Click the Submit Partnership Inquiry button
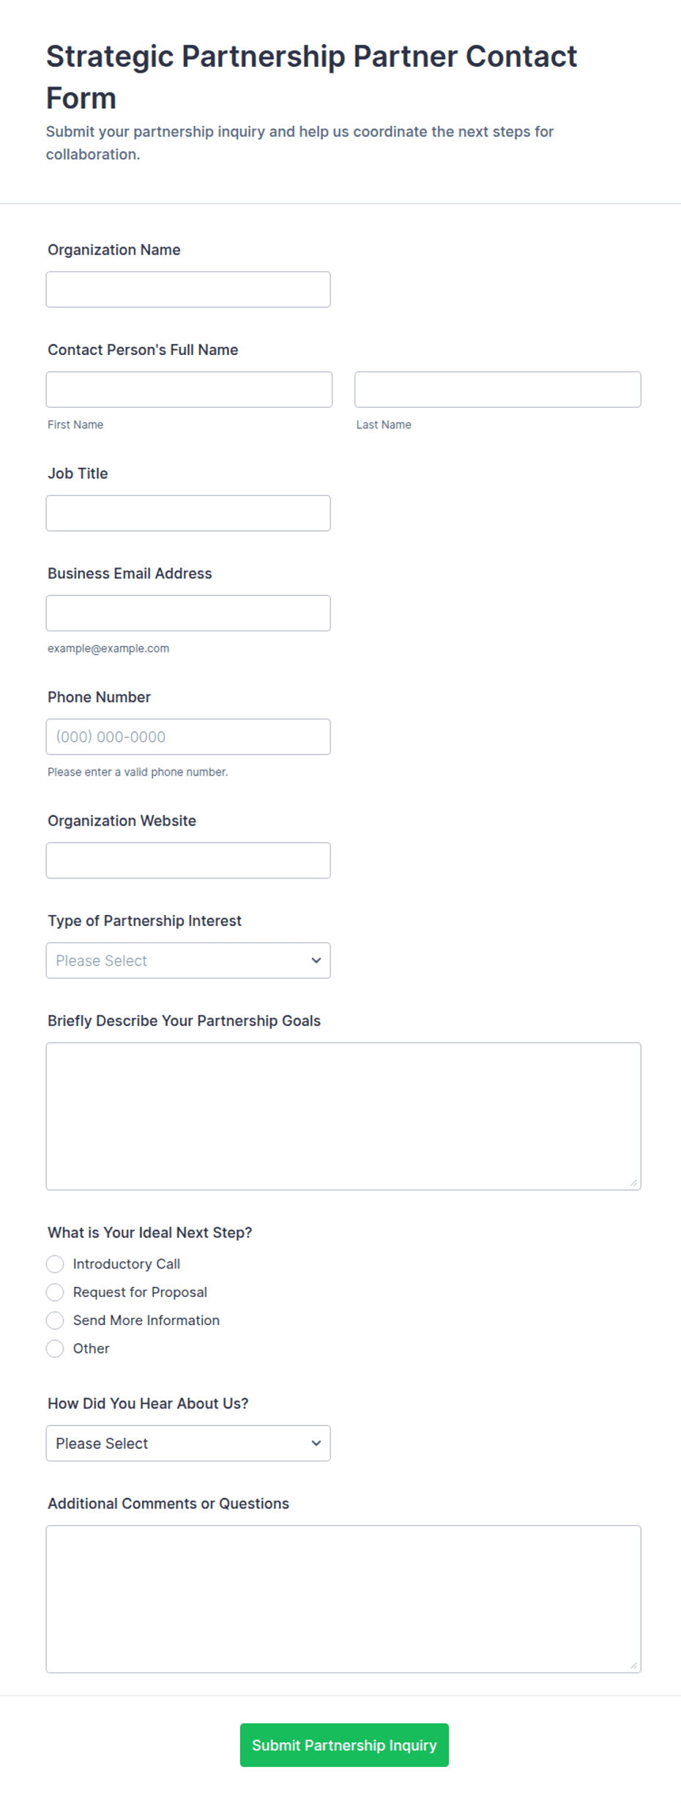 pos(344,1745)
